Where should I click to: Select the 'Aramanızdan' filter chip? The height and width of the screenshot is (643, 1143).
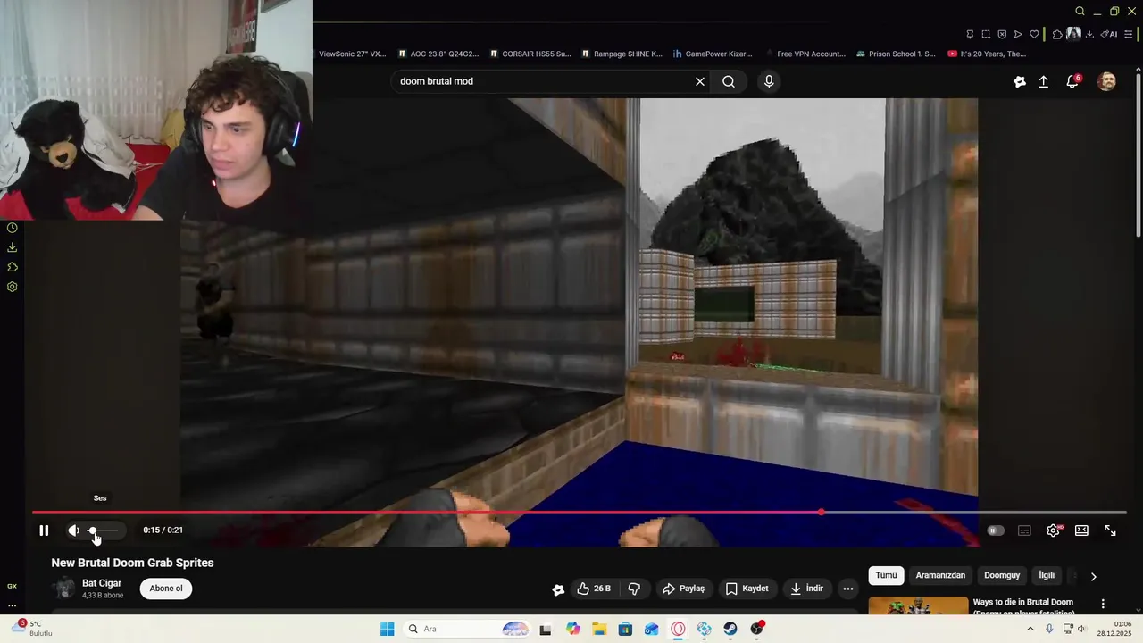click(x=940, y=576)
